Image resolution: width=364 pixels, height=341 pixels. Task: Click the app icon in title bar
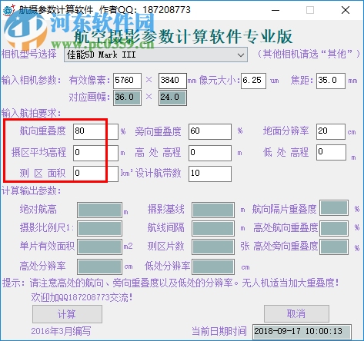coord(8,10)
